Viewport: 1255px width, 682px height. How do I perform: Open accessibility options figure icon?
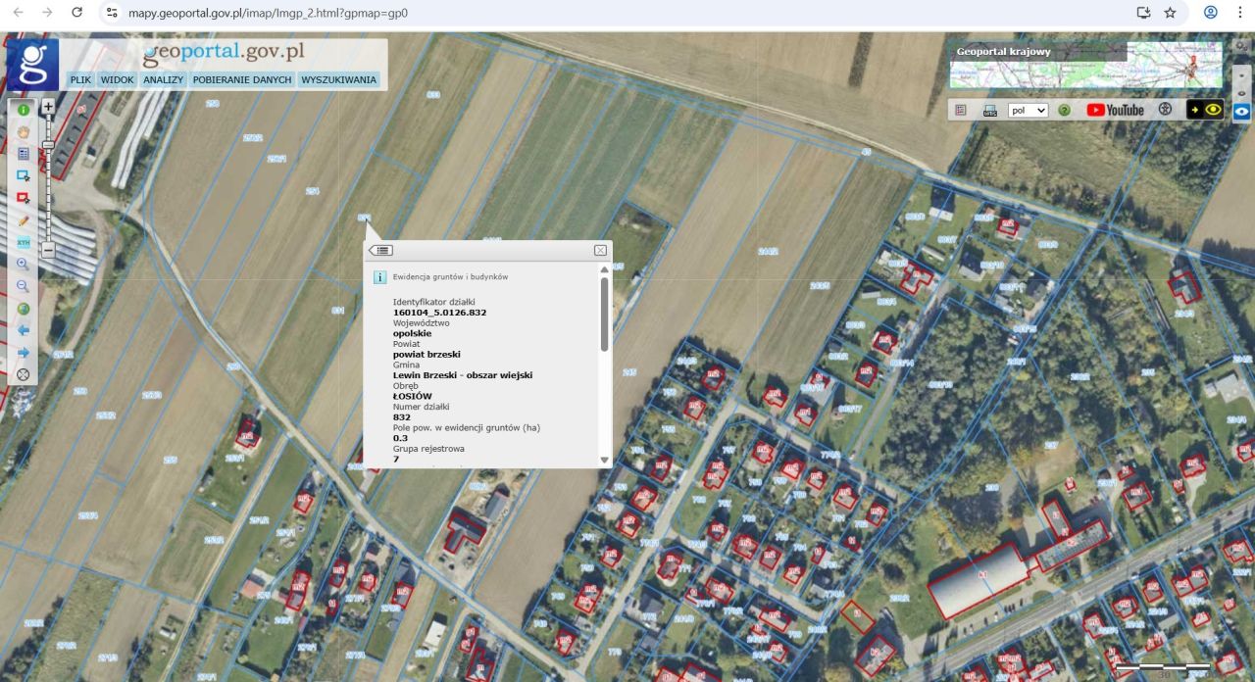(1165, 110)
